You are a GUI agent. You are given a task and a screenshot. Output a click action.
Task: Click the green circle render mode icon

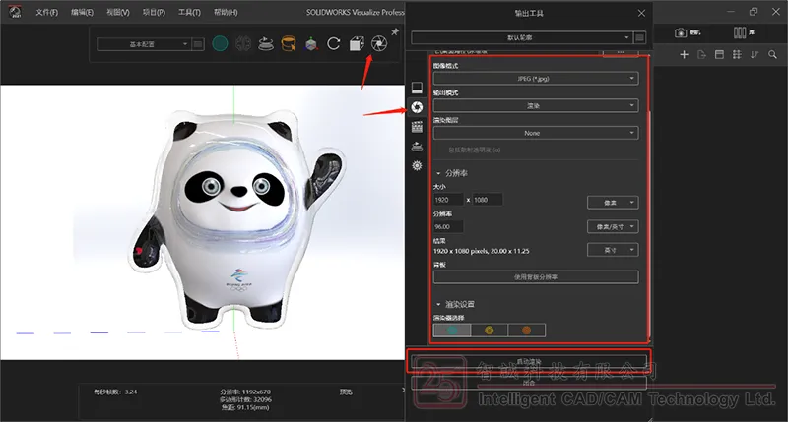click(220, 44)
